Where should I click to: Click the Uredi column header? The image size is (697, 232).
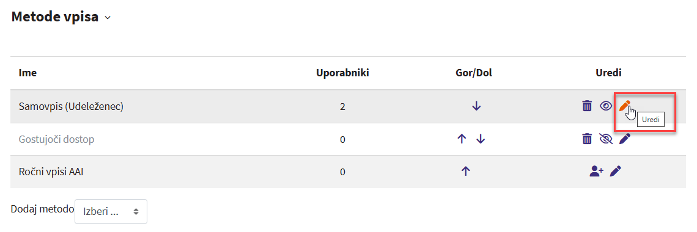point(608,73)
